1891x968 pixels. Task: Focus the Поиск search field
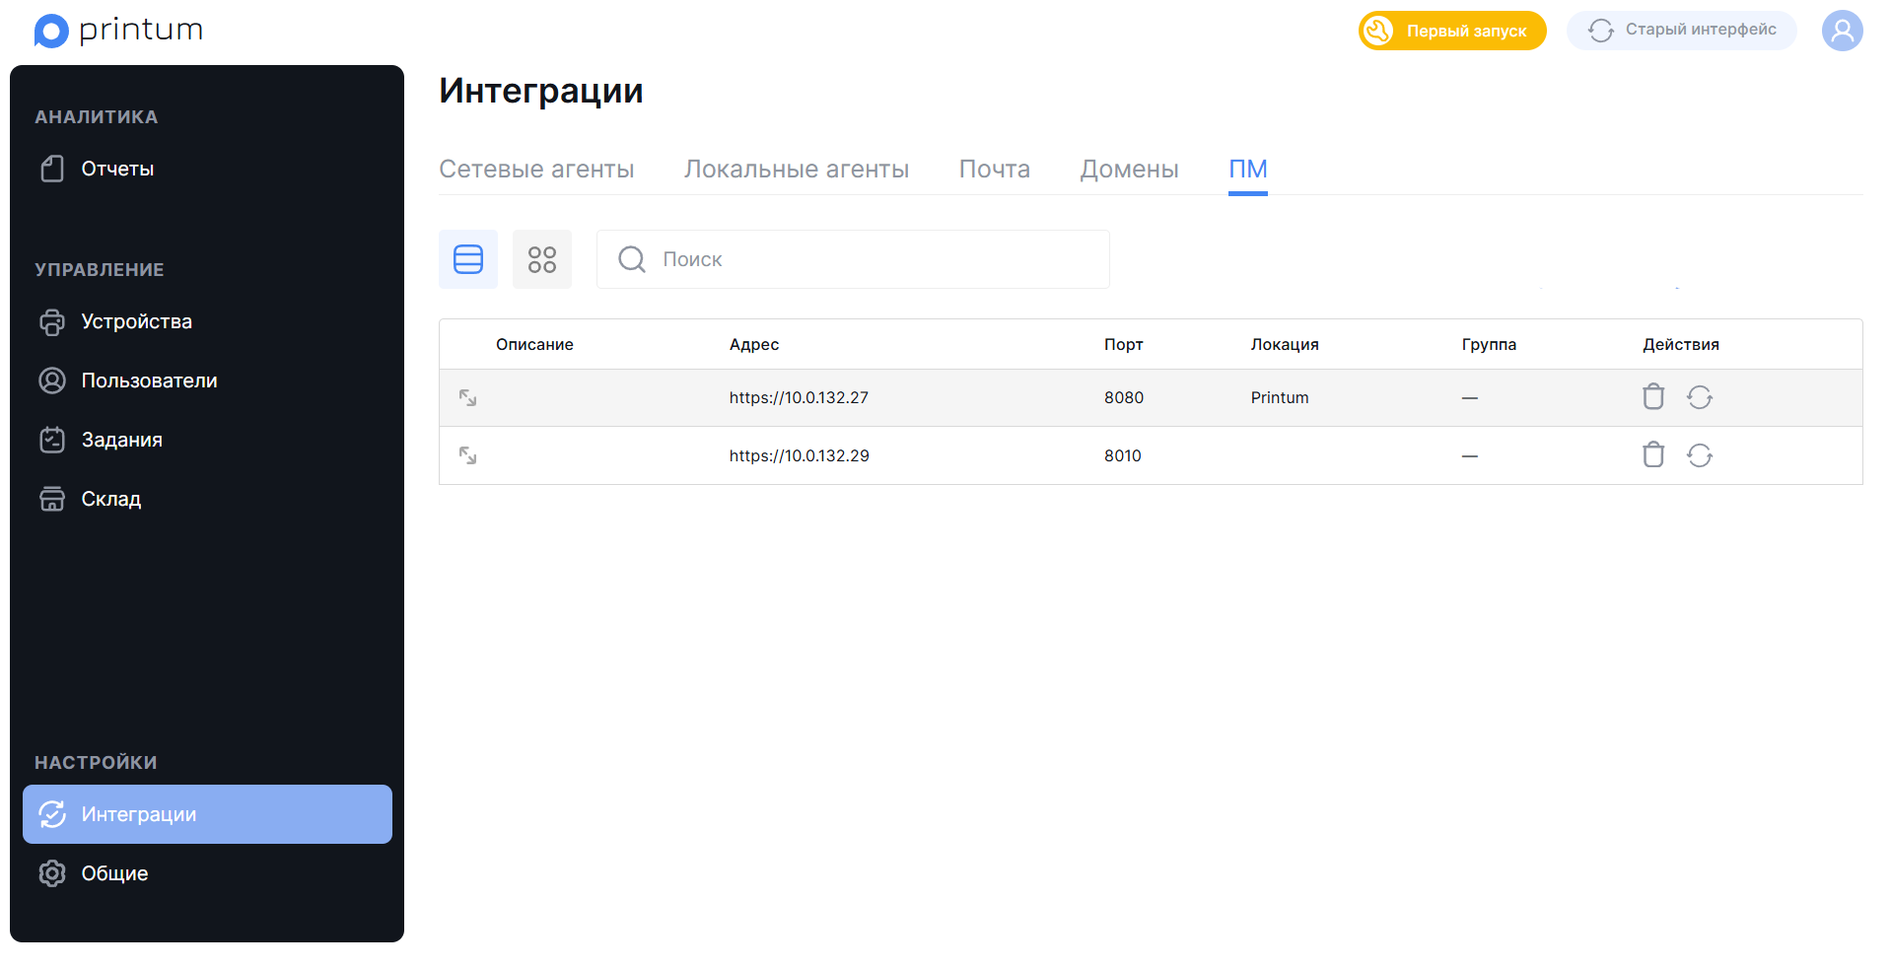tap(853, 259)
